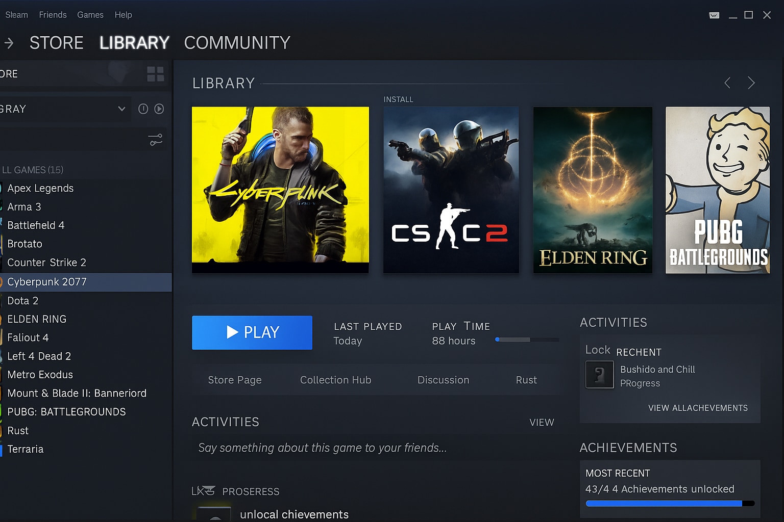Select Counter Strike 2 in game list

[x=86, y=263]
